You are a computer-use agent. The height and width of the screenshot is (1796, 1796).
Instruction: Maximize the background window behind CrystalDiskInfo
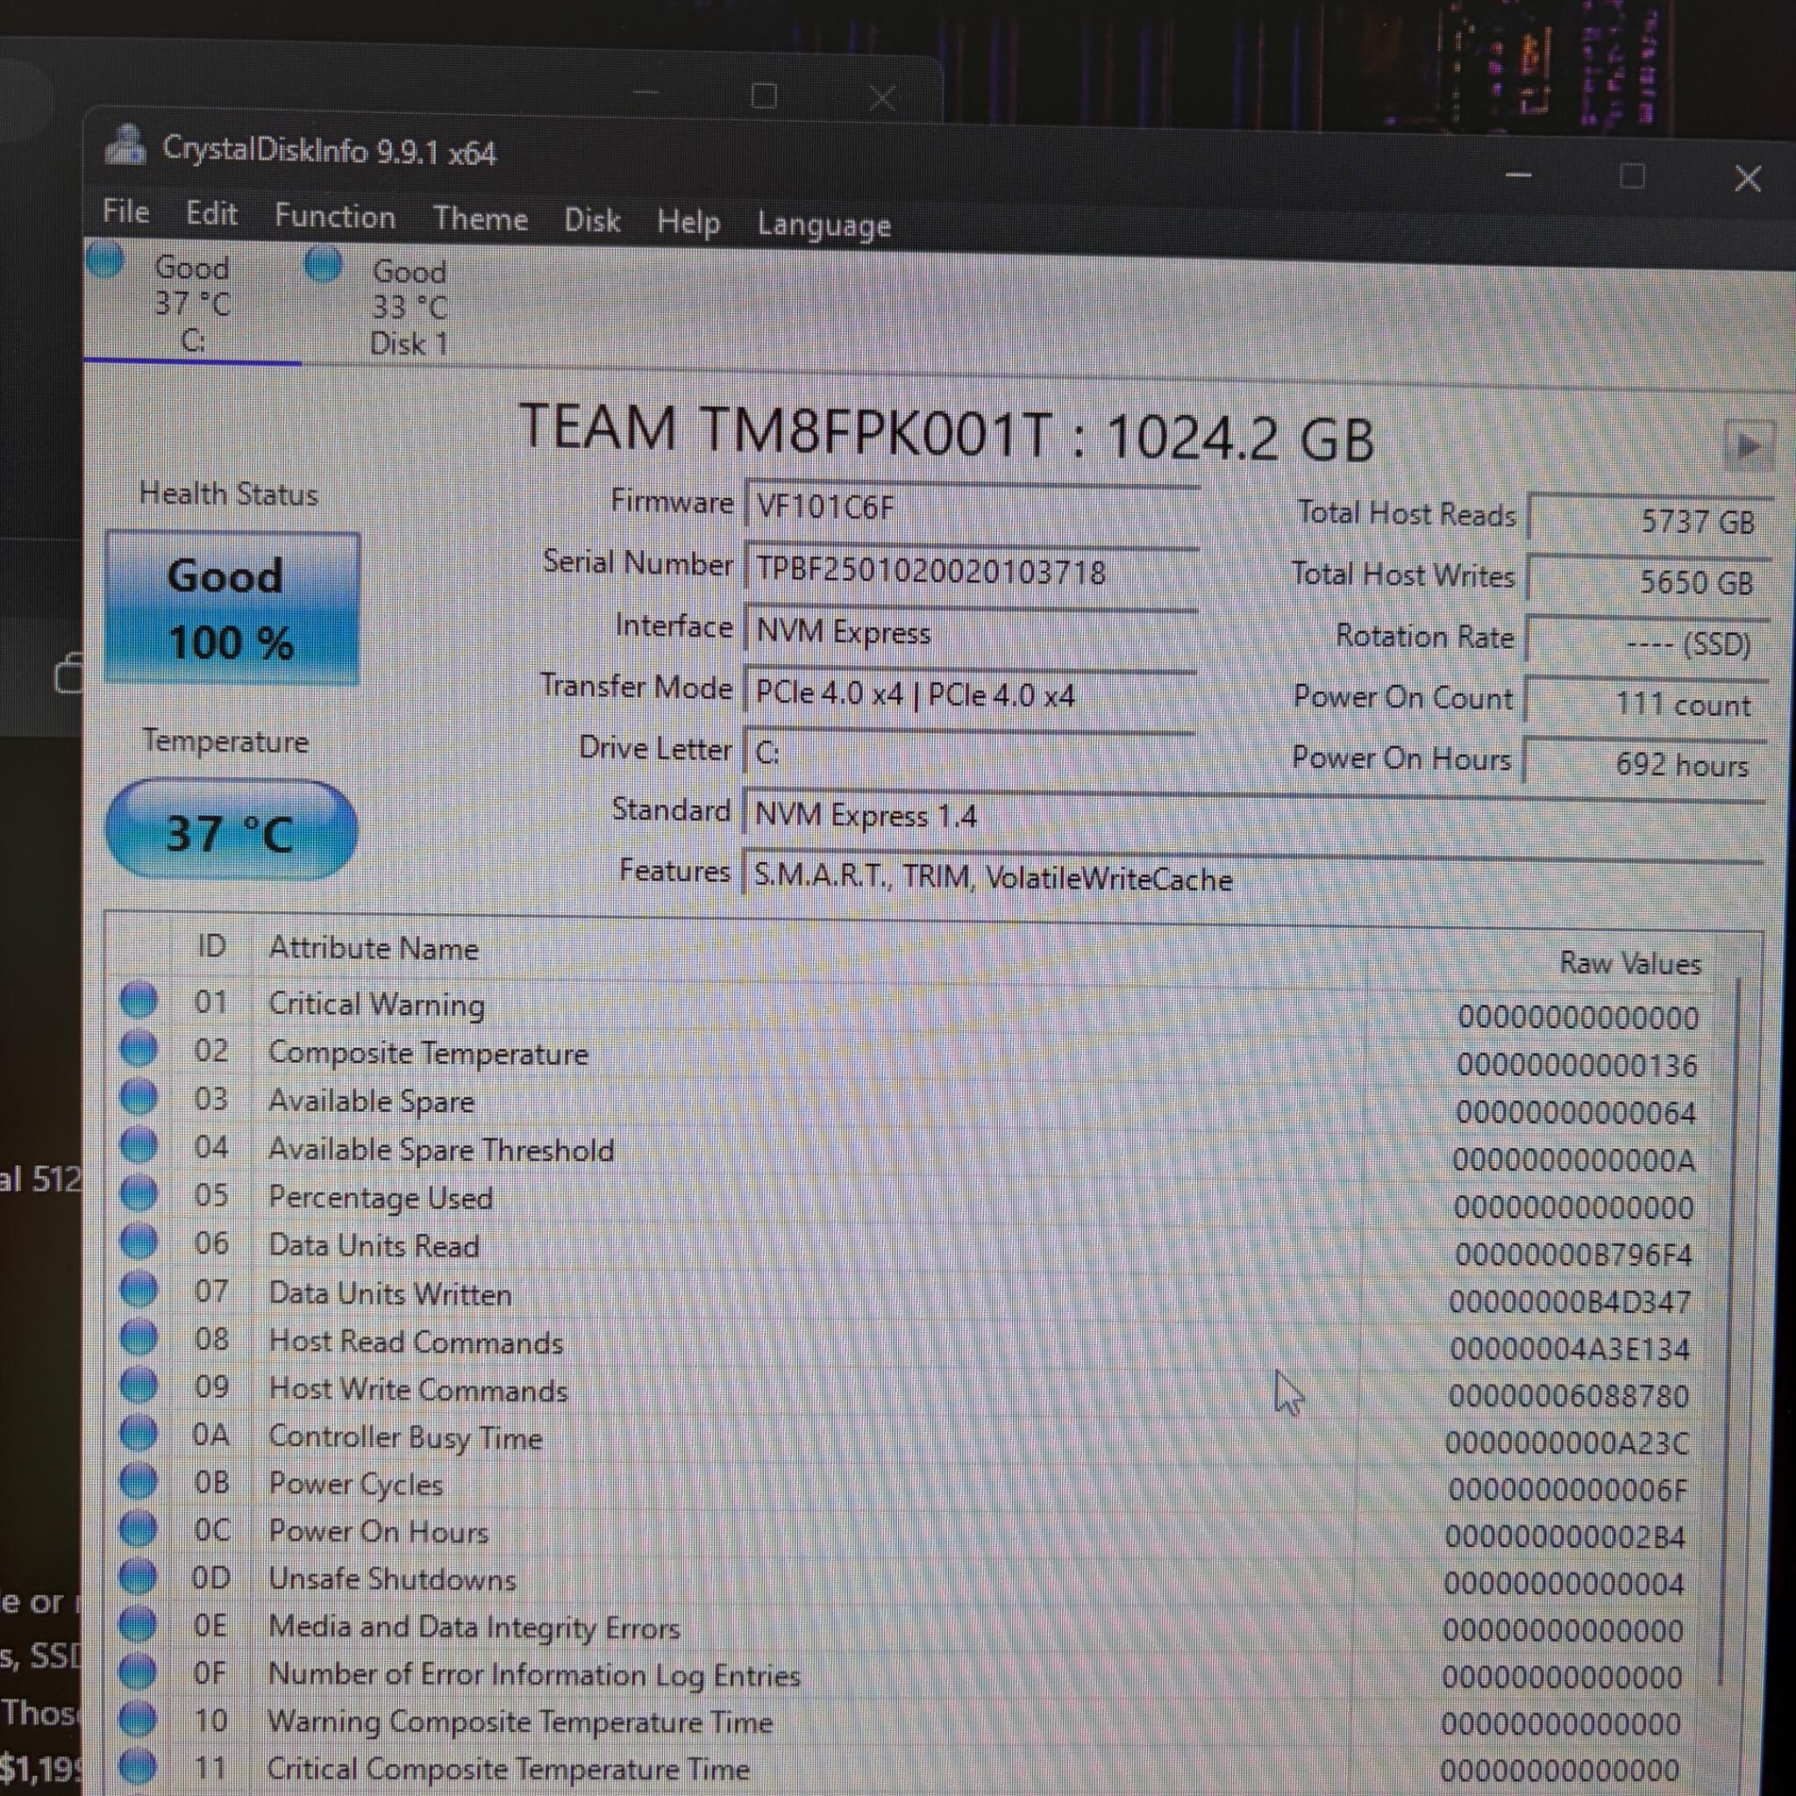[764, 96]
